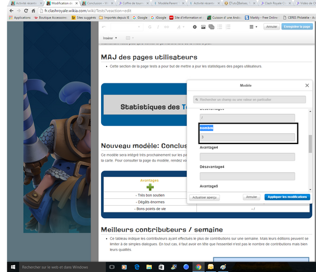Switch to Chrome in taskbar
Viewport: 316px width, 272px height.
click(x=199, y=267)
